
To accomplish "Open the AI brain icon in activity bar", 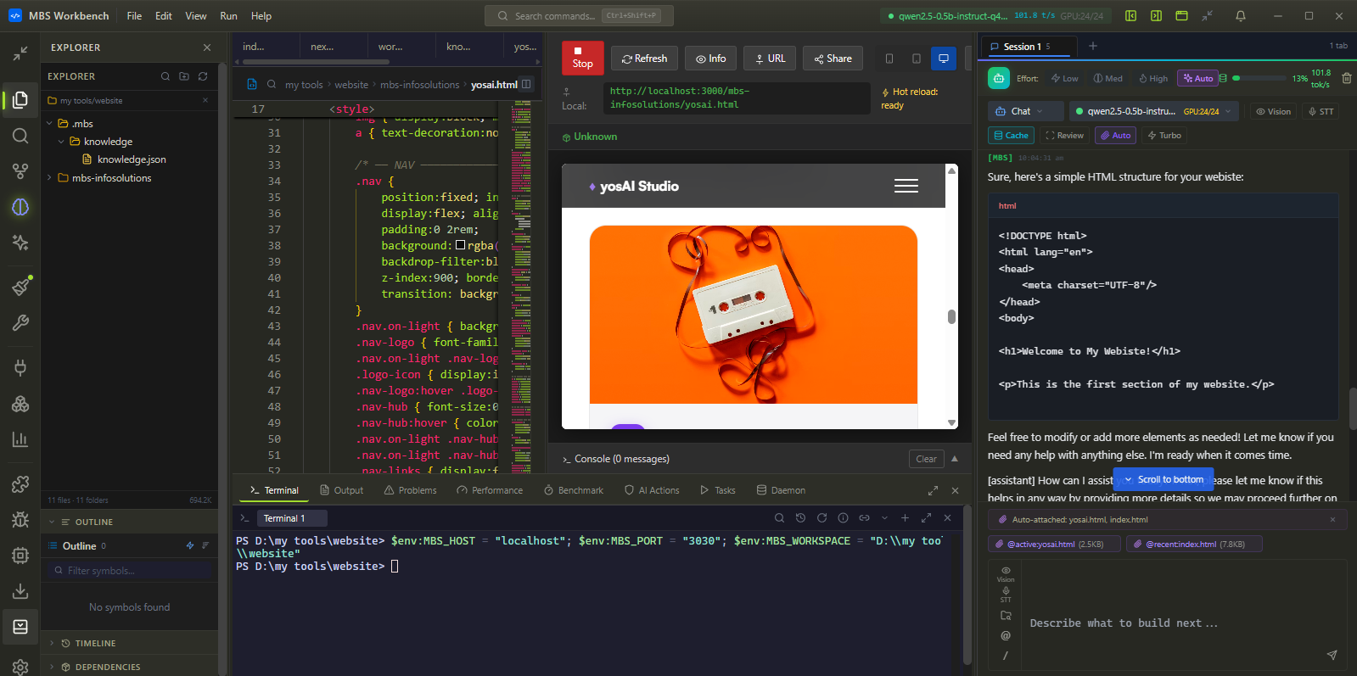I will (x=20, y=207).
